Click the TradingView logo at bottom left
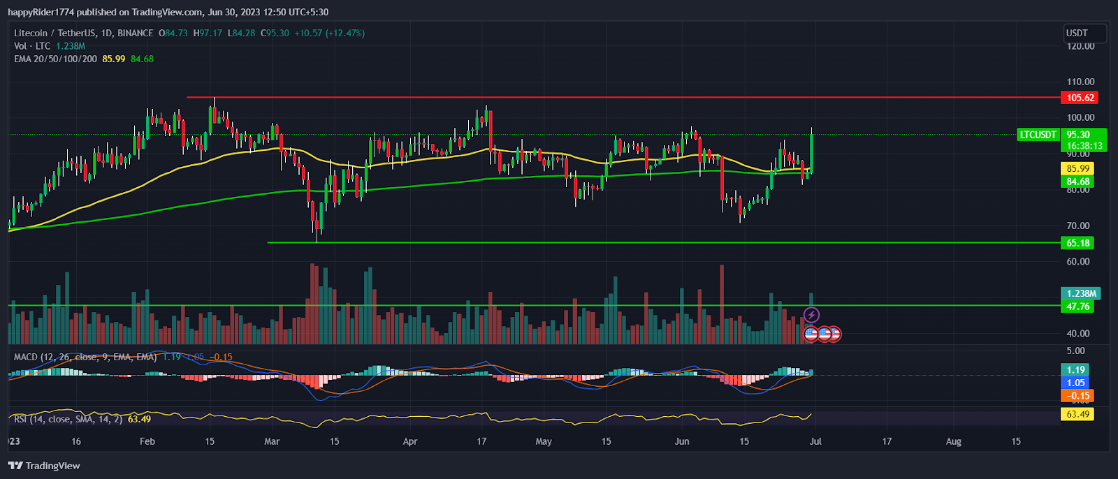Screen dimensions: 1118x479 tap(44, 466)
